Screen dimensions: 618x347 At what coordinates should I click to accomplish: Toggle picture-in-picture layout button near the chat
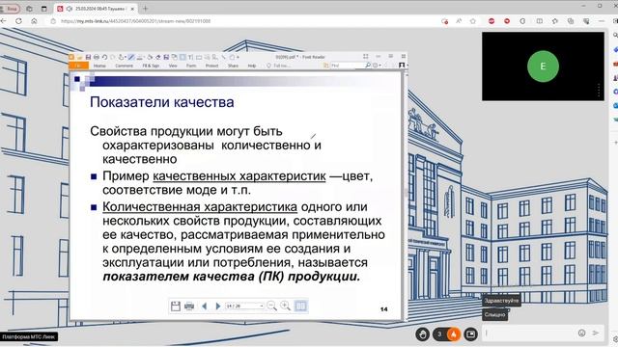tap(470, 334)
